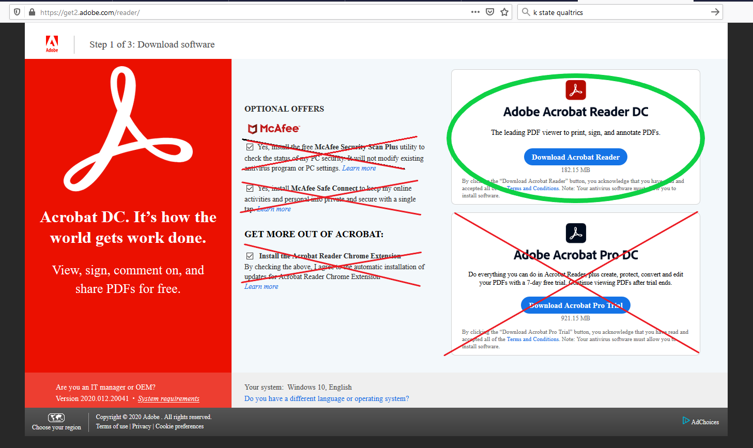Screen dimensions: 753x448
Task: Click different language or operating system link
Action: (x=327, y=399)
